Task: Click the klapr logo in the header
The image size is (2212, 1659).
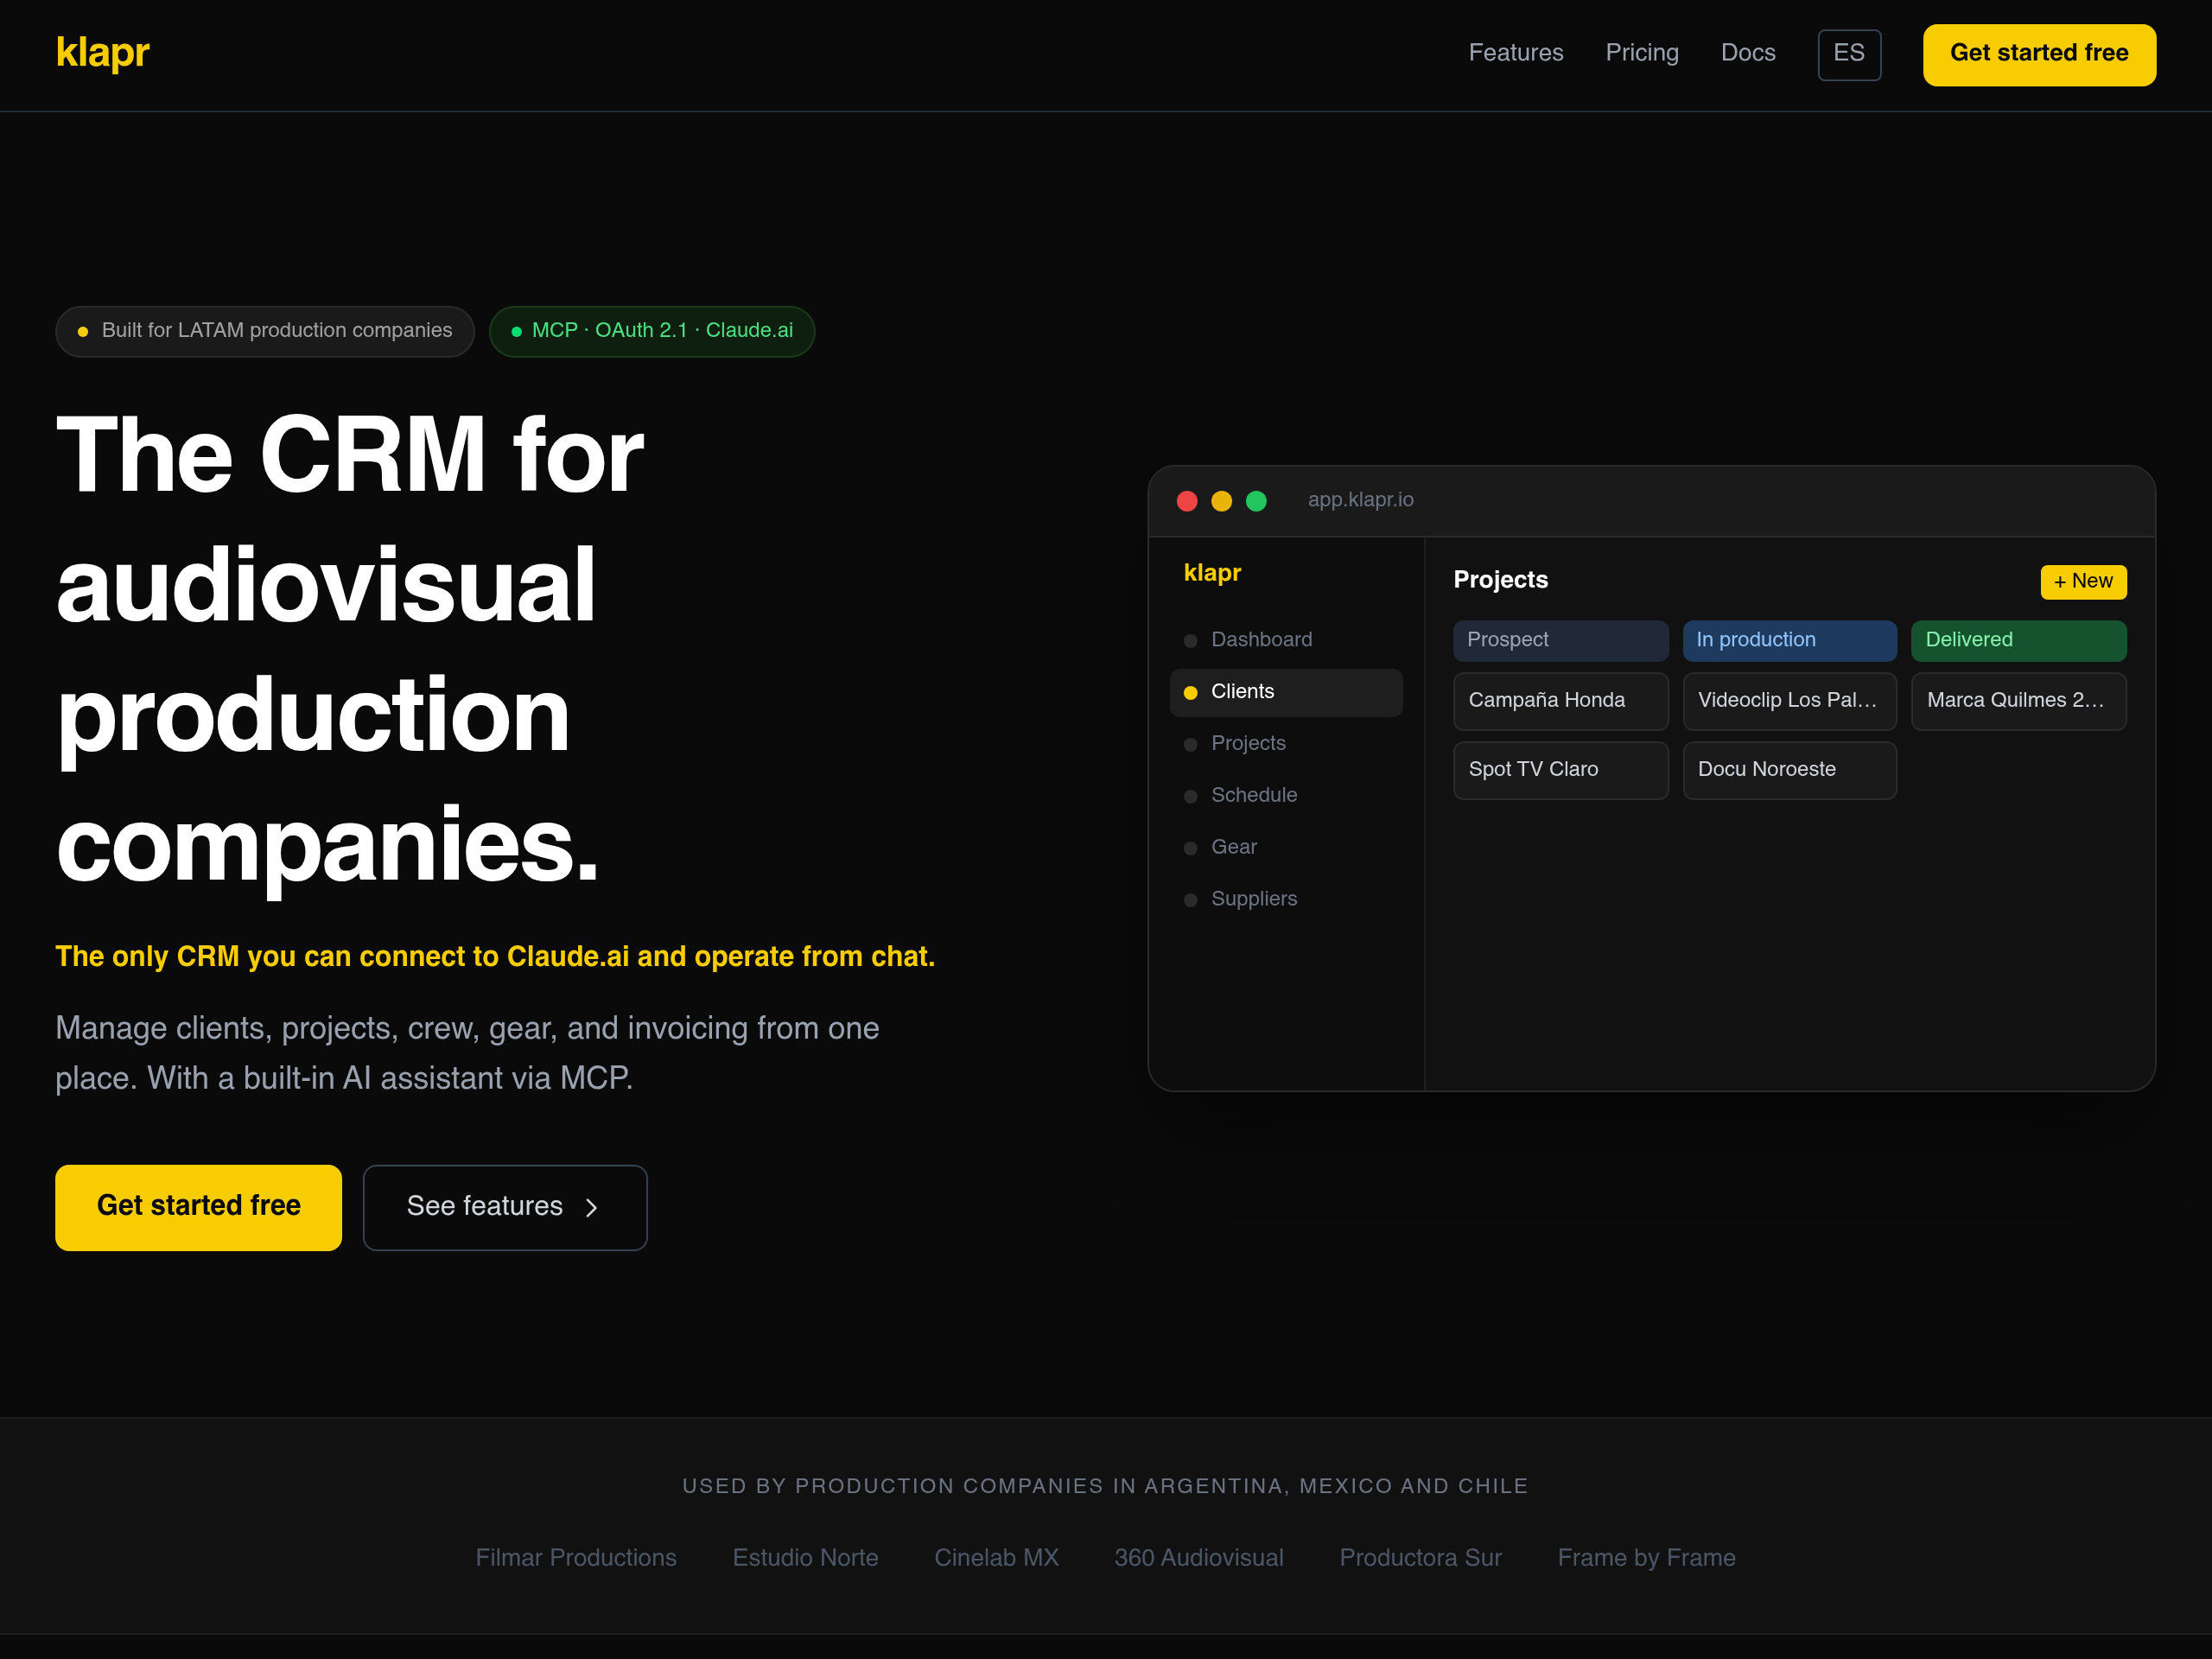Action: (x=102, y=53)
